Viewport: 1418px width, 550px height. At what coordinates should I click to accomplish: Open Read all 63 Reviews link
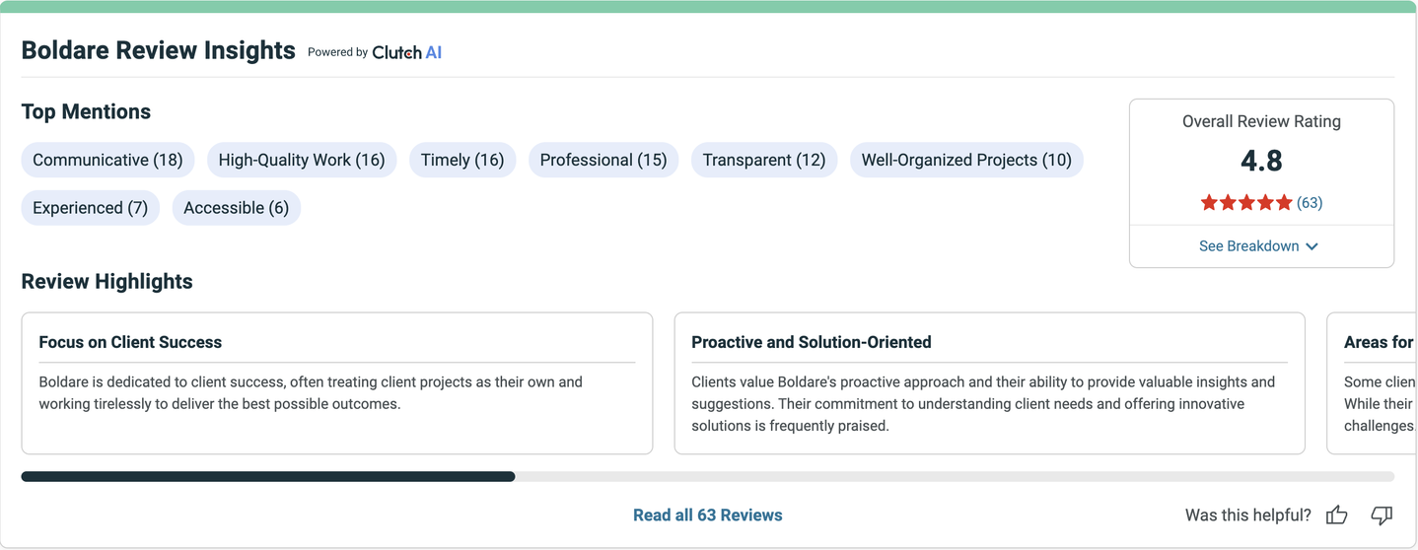point(708,515)
